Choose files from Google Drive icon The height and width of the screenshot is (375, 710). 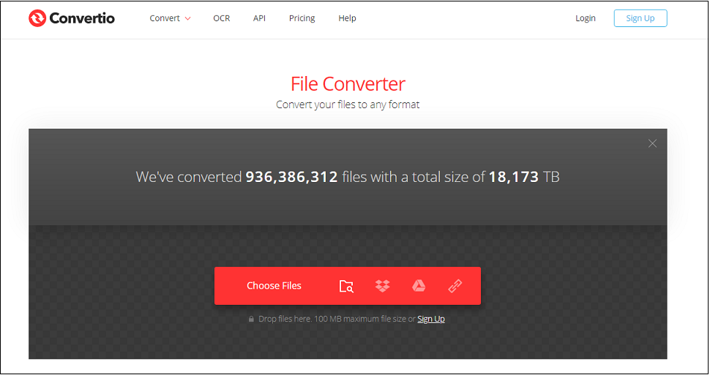pyautogui.click(x=419, y=286)
